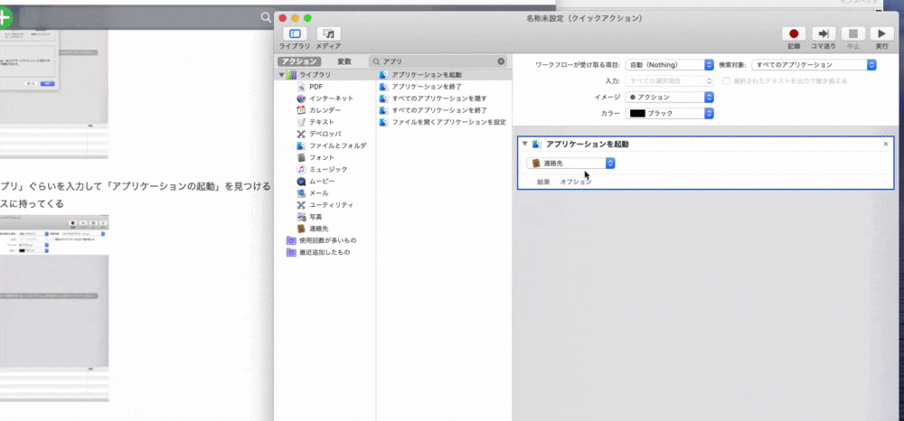Open the メディア toolbar button
Viewport: 904px width, 421px height.
[328, 34]
